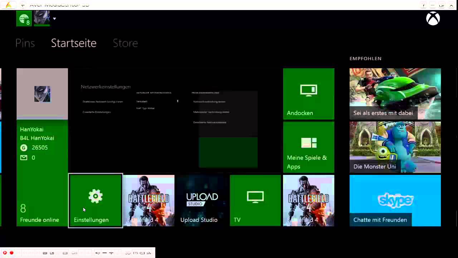
Task: Open friends globe icon with badge 8
Action: coord(24,19)
